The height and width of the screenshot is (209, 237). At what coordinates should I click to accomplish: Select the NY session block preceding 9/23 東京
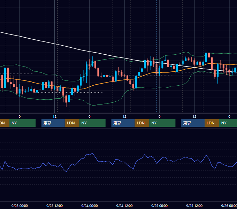coord(22,123)
